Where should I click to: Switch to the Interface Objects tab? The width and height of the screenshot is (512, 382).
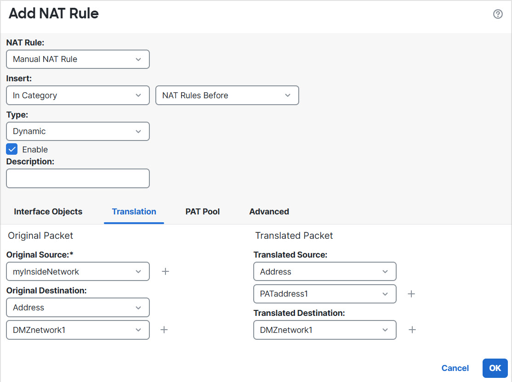coord(48,212)
